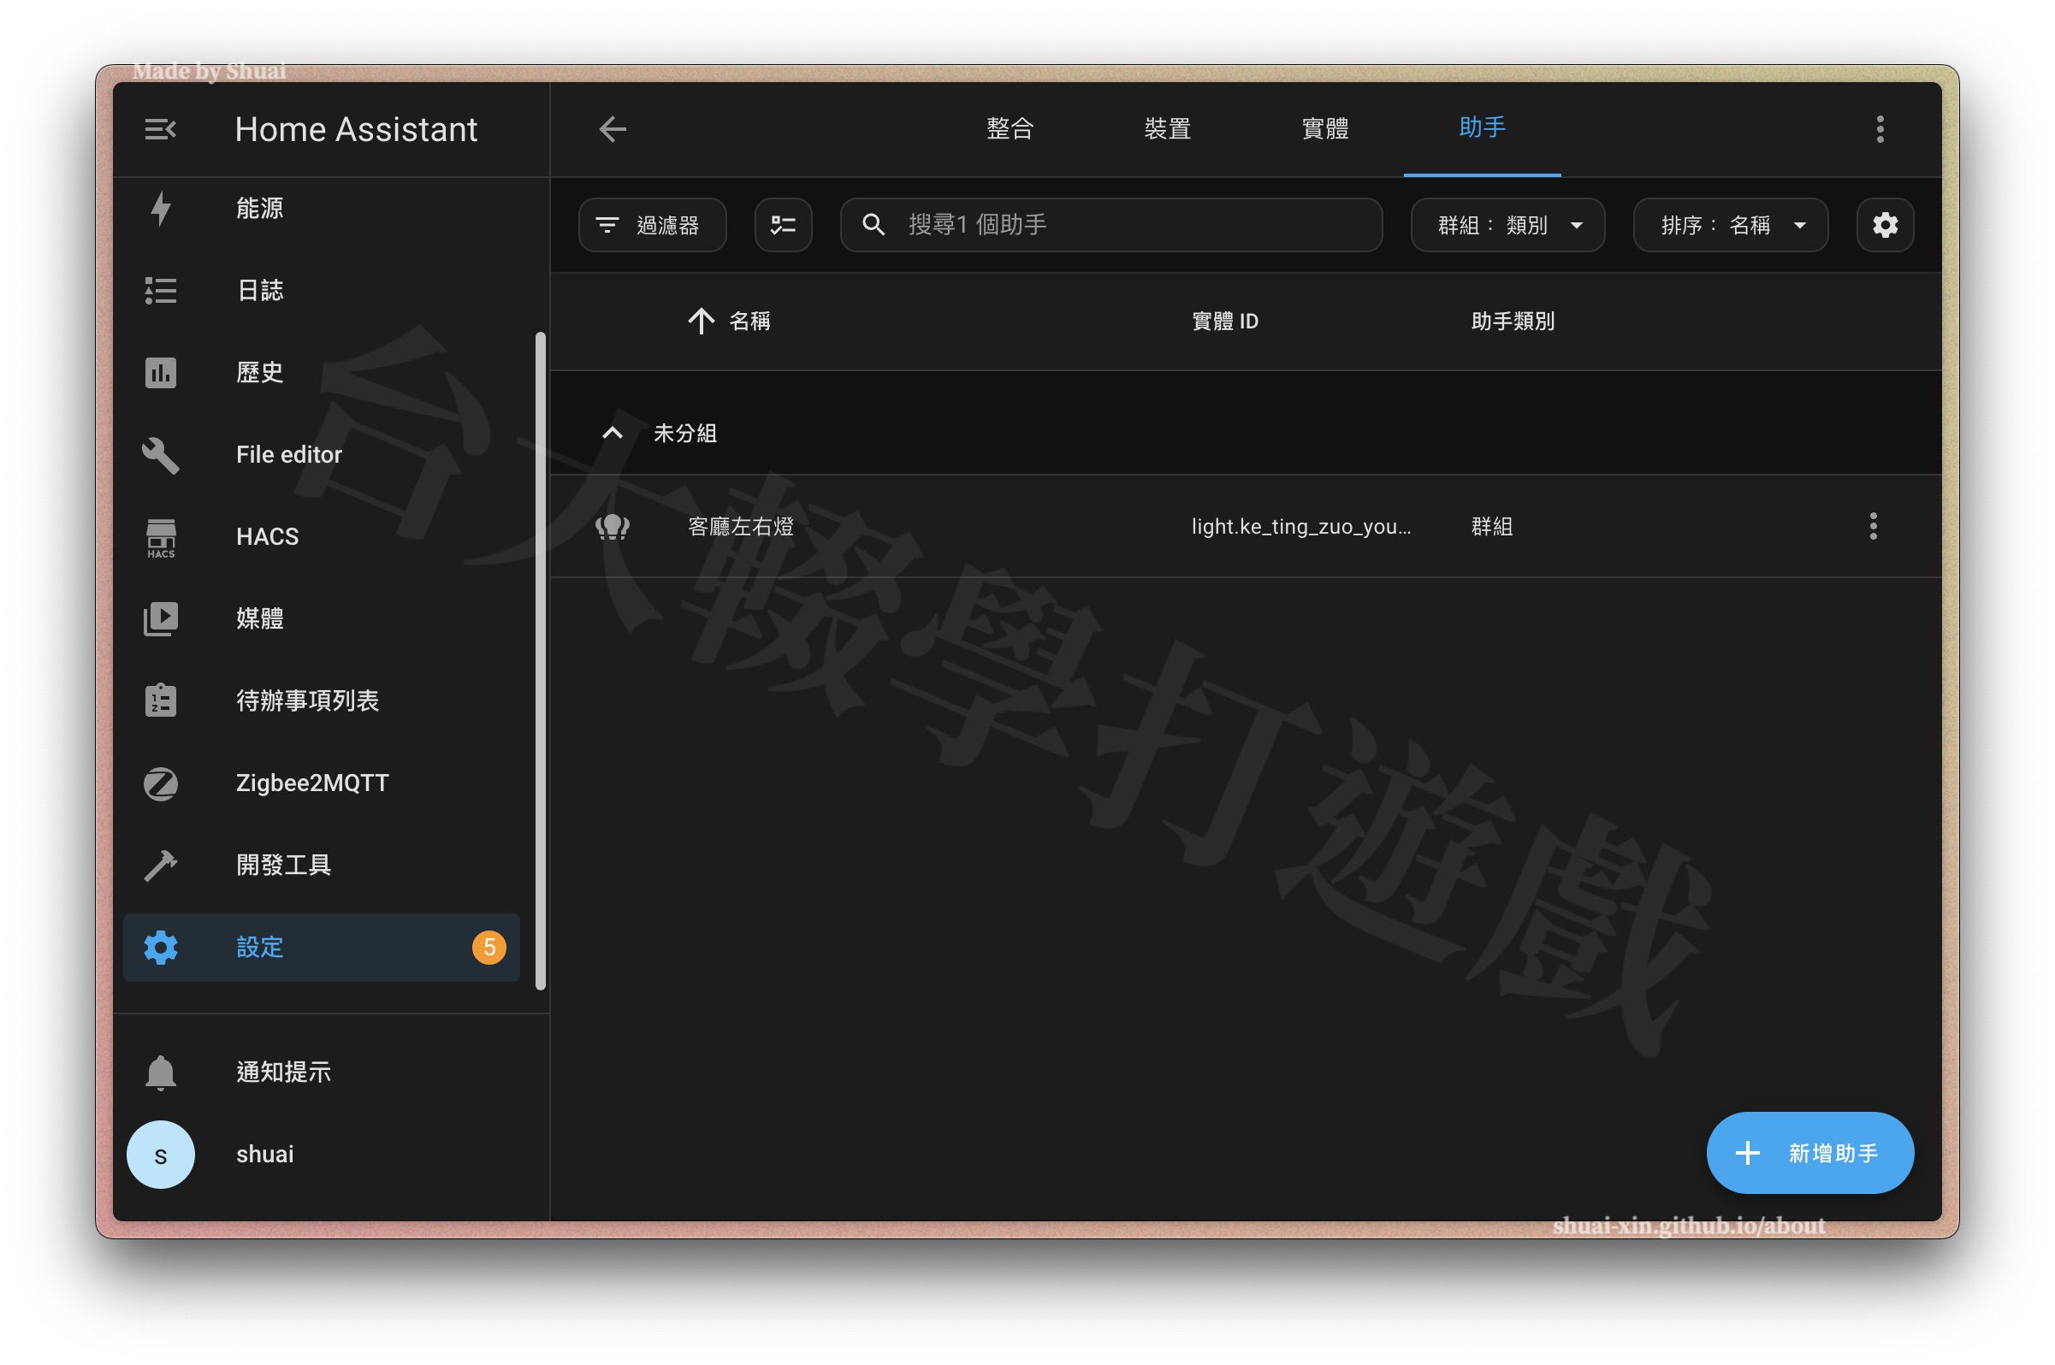
Task: Open the 媒體 media play icon
Action: point(160,619)
